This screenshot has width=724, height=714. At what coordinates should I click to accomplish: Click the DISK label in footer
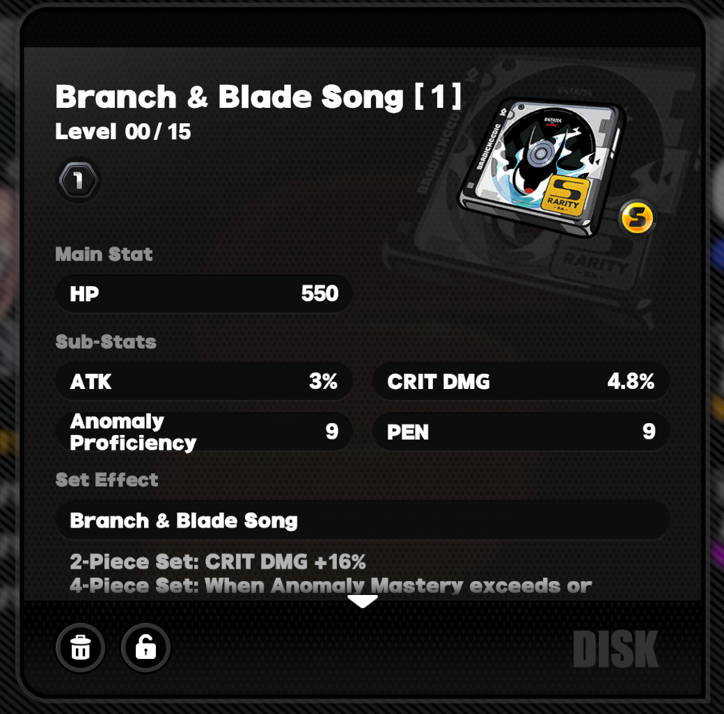615,649
